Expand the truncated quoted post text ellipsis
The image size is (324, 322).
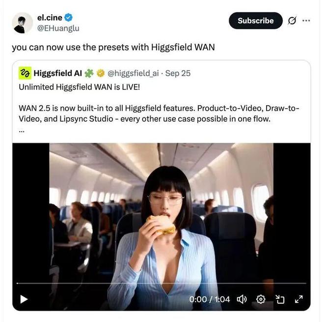coord(22,131)
